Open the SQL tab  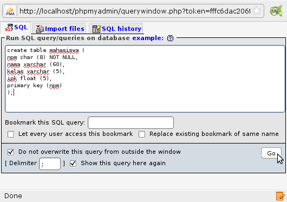click(16, 28)
